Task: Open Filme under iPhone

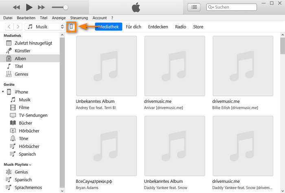Action: click(x=30, y=108)
